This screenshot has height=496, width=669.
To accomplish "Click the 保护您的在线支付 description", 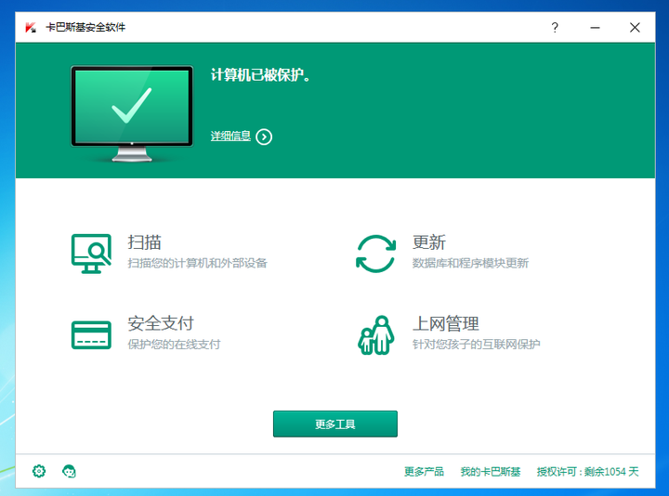I will tap(174, 344).
